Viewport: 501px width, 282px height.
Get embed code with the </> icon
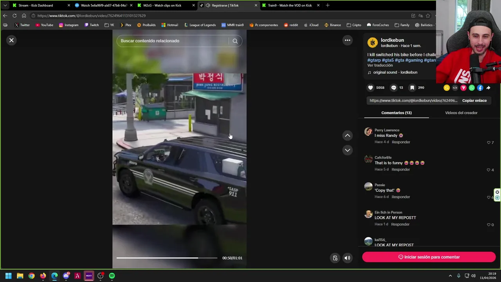(455, 88)
